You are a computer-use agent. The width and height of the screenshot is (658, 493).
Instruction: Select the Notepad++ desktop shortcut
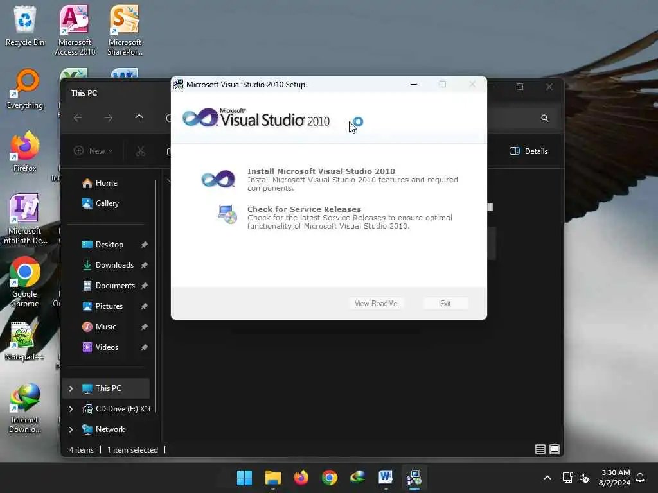coord(24,341)
